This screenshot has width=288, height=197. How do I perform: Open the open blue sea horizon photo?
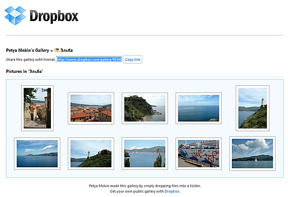pyautogui.click(x=198, y=108)
